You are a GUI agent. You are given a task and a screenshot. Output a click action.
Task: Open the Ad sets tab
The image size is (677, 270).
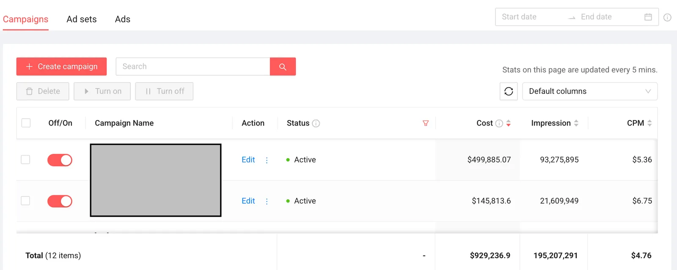click(82, 19)
